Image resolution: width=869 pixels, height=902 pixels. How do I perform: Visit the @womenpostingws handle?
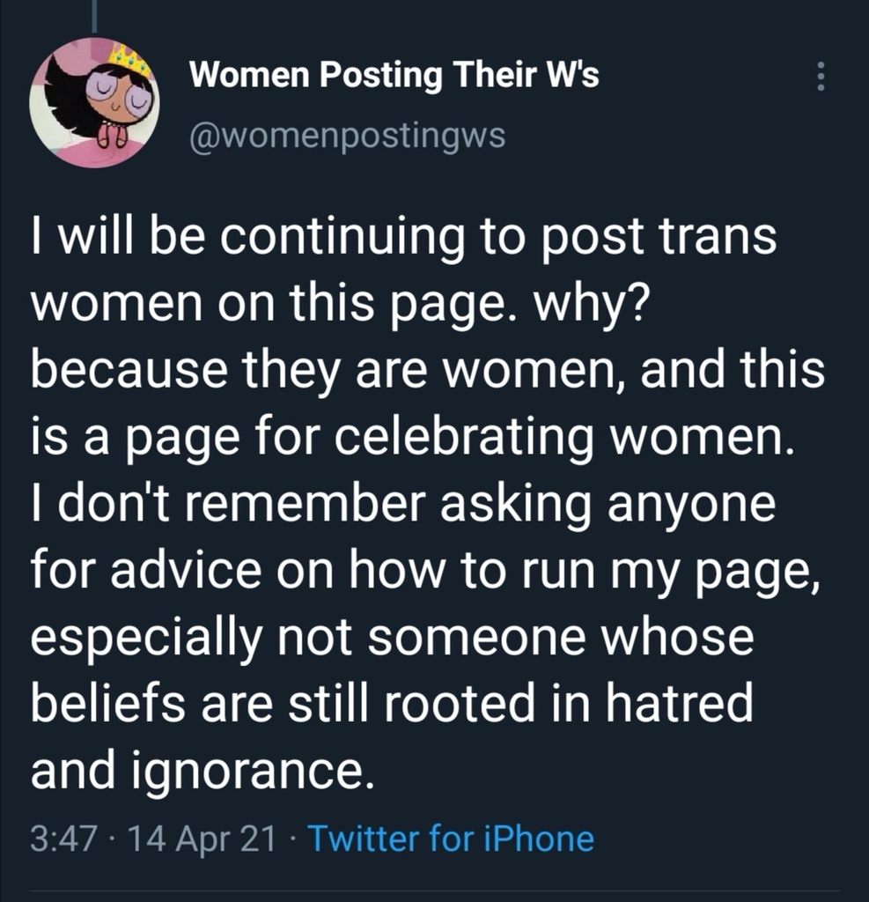(348, 137)
